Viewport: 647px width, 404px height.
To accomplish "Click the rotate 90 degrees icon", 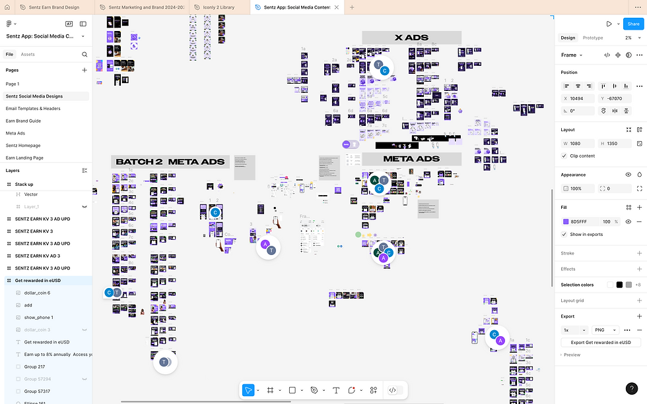I will (x=603, y=111).
